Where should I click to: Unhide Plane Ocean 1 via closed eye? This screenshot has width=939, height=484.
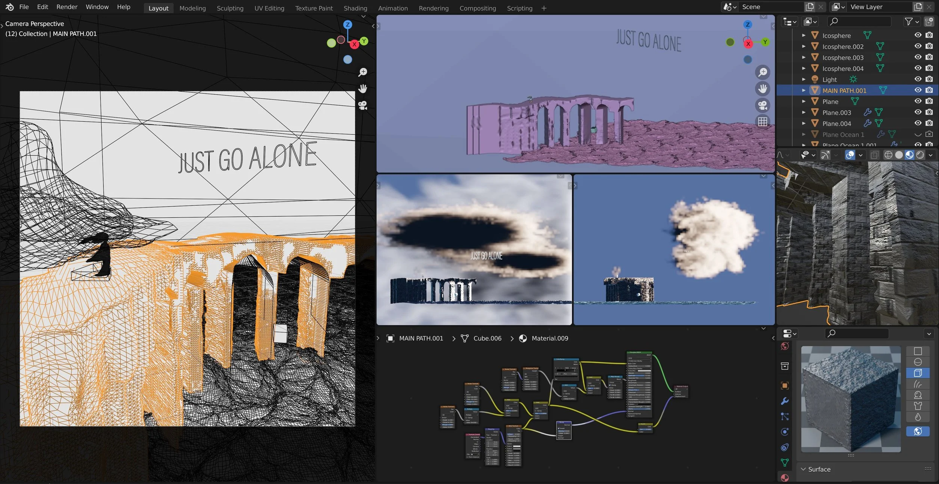coord(918,134)
